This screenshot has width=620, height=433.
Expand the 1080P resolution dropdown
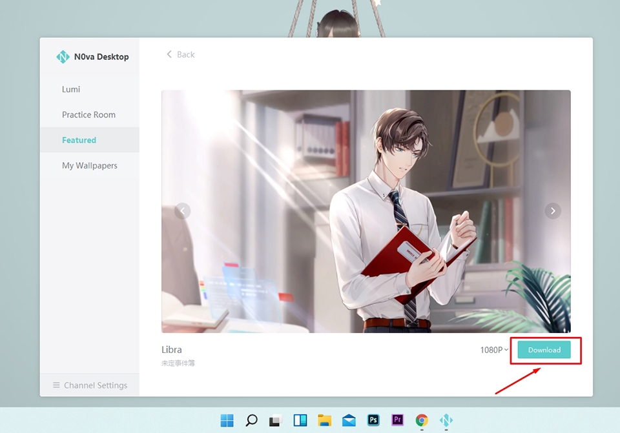point(494,350)
